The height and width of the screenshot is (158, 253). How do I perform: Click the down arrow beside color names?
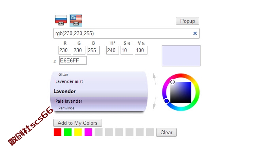(x=155, y=103)
